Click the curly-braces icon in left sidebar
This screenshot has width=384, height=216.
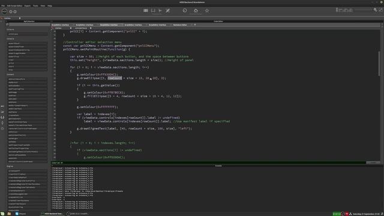pyautogui.click(x=2, y=117)
